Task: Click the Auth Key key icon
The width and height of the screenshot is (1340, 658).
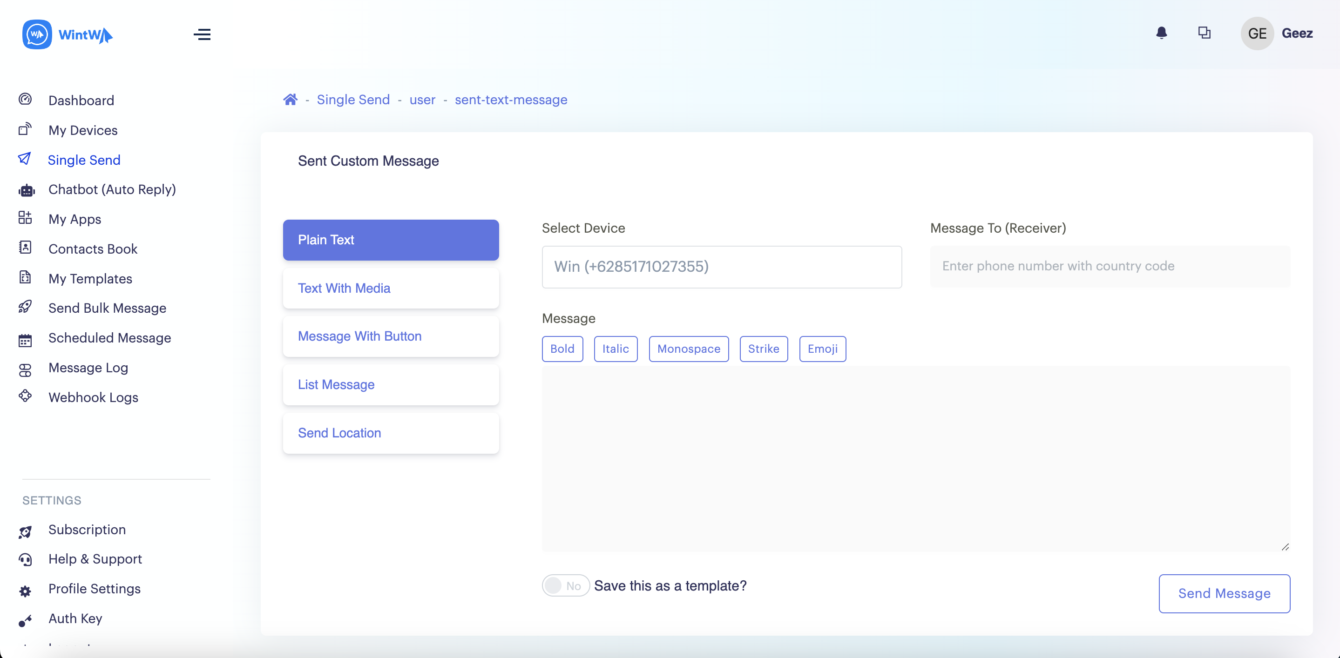Action: tap(25, 620)
